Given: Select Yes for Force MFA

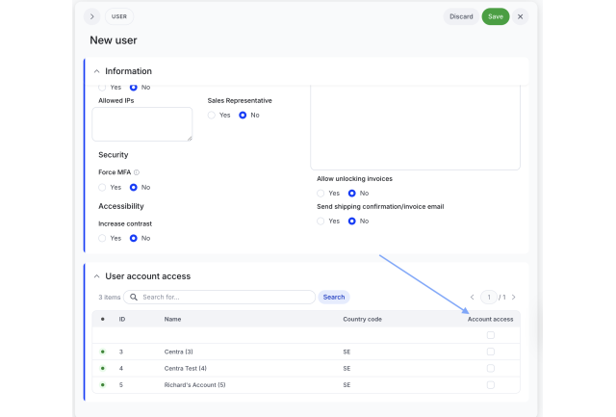Looking at the screenshot, I should (x=102, y=188).
